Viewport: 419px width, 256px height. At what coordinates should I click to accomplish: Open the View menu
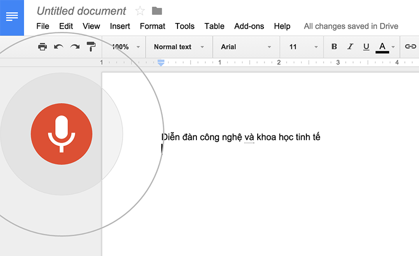[91, 26]
